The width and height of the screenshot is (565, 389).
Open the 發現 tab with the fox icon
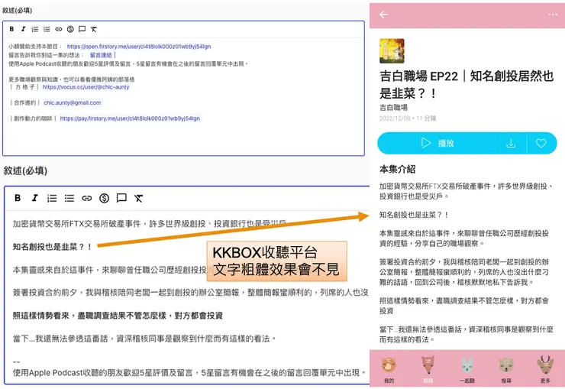click(428, 369)
